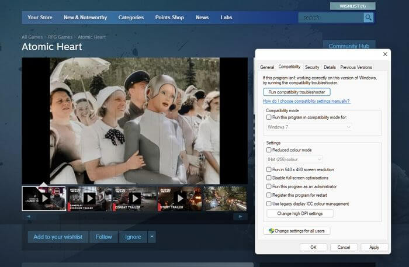Click the left media strip arrow

tap(29, 216)
